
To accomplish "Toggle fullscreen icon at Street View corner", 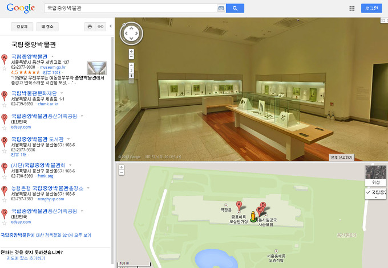I will (x=383, y=21).
